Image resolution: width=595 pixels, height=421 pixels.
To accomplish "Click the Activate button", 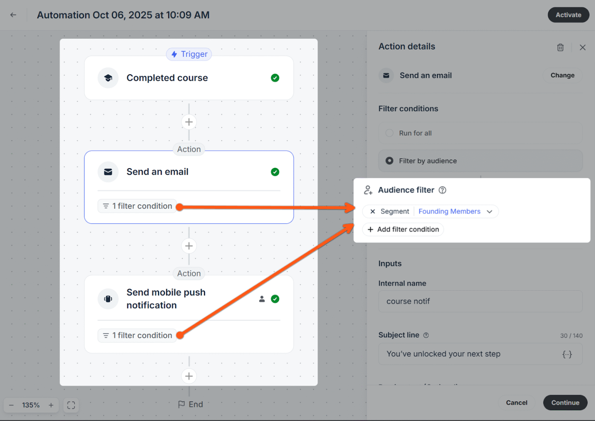I will [568, 15].
